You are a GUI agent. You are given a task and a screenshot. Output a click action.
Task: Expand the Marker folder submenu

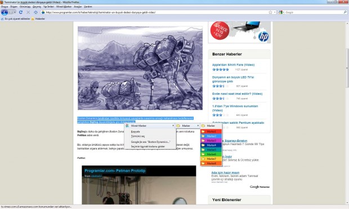187,126
